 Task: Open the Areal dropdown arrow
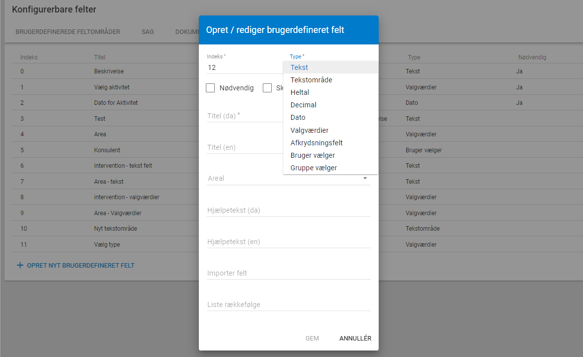[365, 178]
